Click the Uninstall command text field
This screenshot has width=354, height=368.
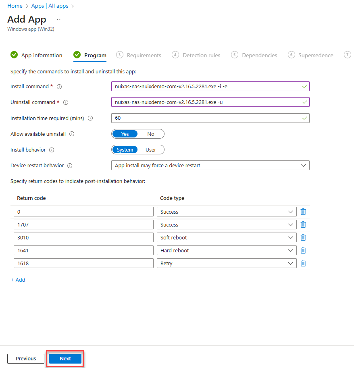point(210,102)
